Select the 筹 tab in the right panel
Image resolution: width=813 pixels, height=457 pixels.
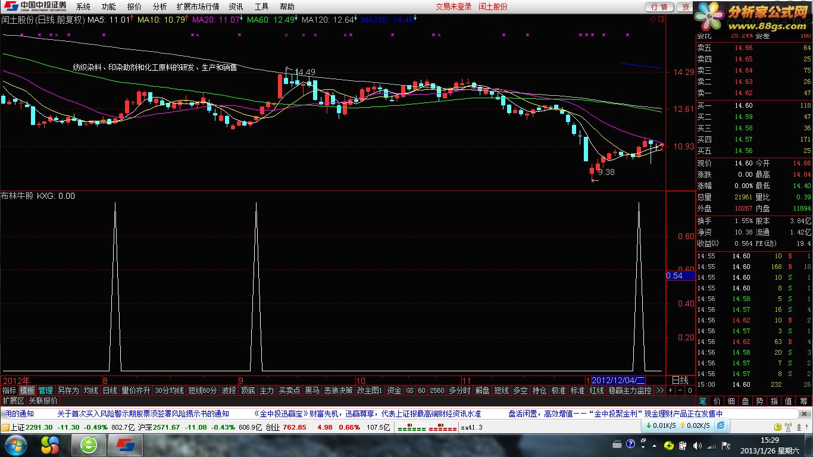[x=803, y=401]
